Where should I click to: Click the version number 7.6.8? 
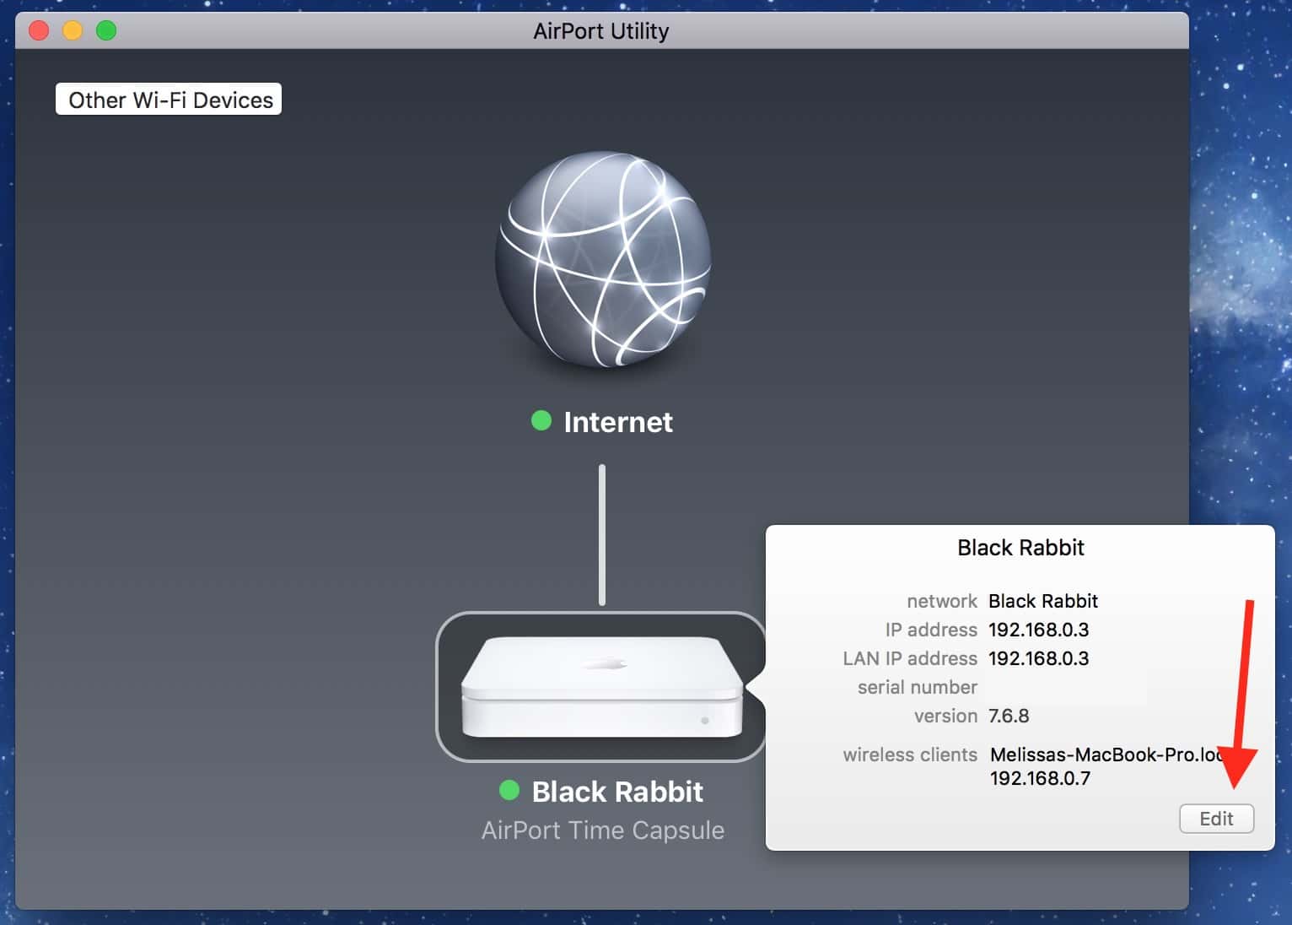coord(1009,716)
